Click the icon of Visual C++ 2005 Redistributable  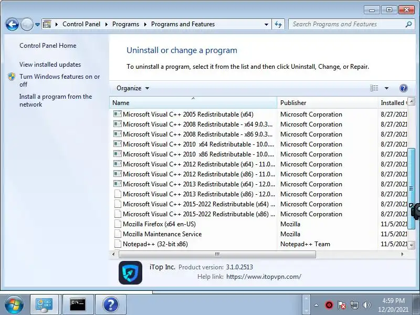pyautogui.click(x=117, y=114)
